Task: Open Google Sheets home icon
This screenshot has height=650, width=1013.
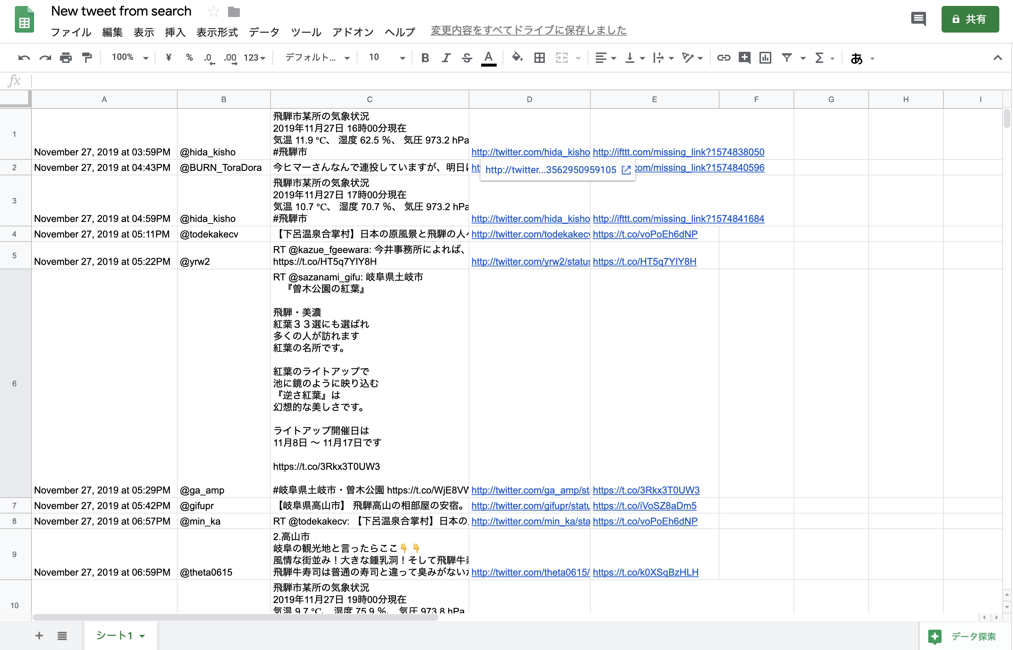Action: point(24,19)
